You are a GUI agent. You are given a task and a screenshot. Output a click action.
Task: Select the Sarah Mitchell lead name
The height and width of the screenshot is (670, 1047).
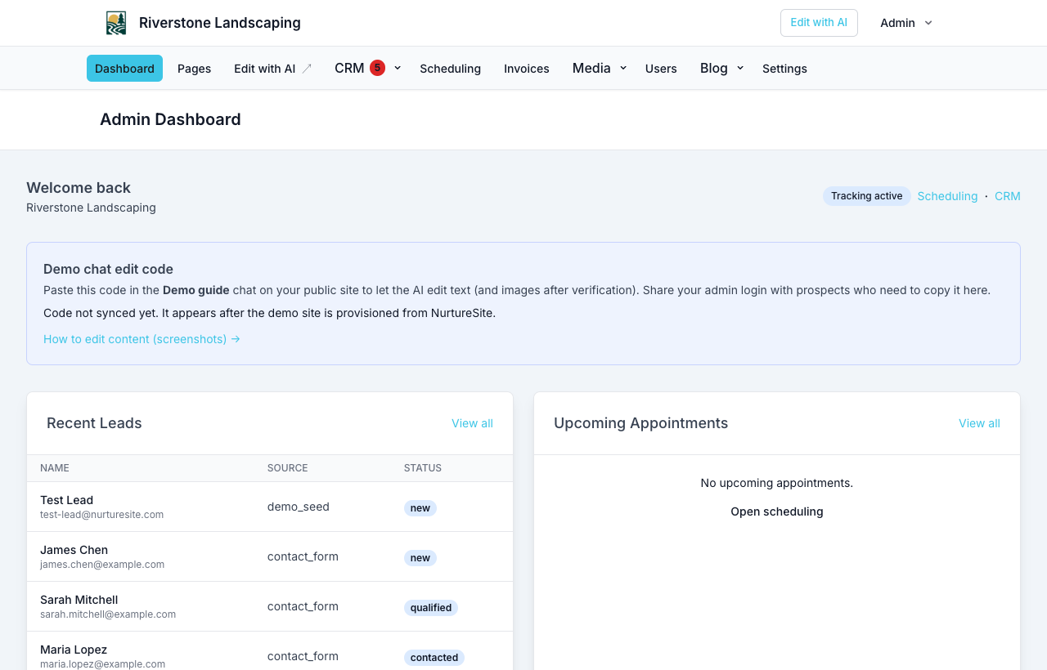click(79, 600)
